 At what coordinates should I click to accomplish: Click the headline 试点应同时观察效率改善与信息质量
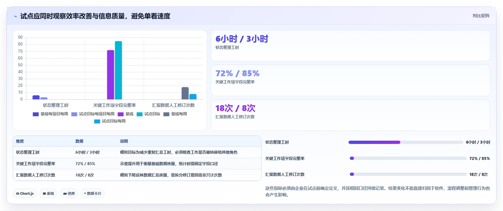point(95,16)
